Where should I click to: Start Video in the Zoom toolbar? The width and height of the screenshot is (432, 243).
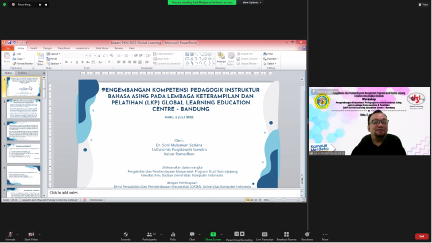(x=31, y=236)
